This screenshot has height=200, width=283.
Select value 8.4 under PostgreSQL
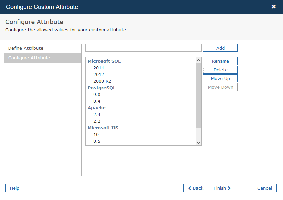[x=97, y=101]
